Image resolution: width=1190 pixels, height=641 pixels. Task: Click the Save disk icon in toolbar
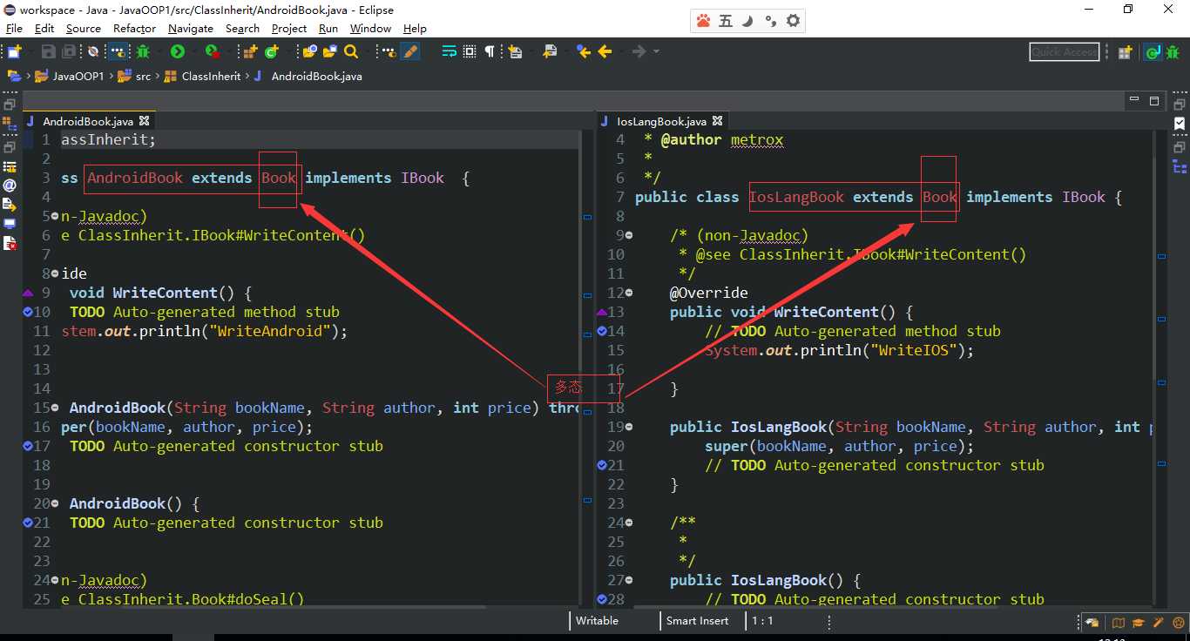48,52
